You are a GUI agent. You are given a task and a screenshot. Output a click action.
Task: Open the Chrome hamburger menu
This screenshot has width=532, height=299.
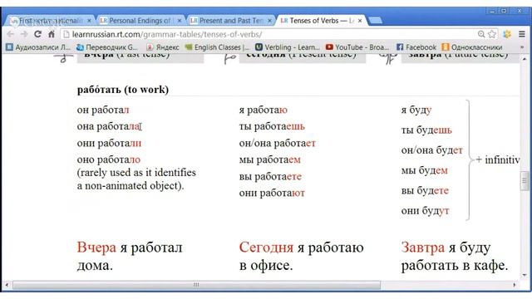click(522, 34)
